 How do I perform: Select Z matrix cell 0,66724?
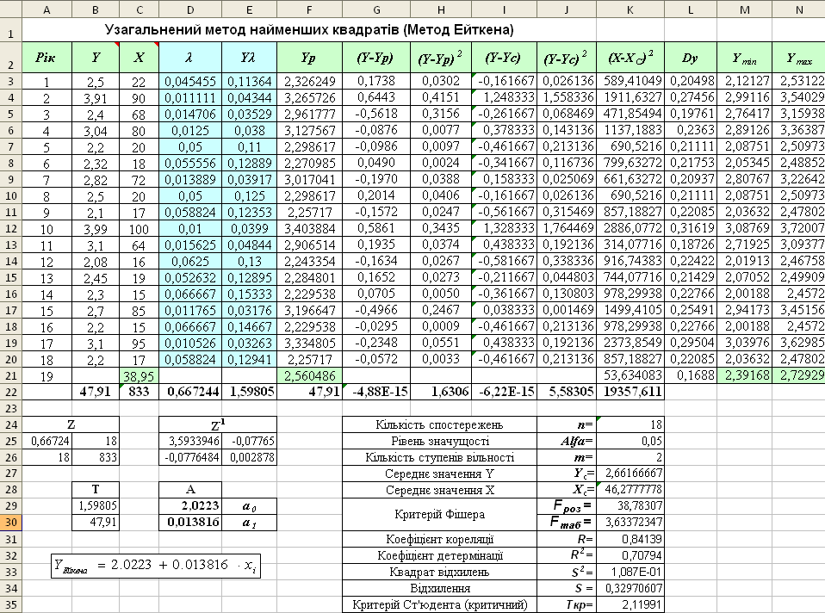tap(47, 441)
